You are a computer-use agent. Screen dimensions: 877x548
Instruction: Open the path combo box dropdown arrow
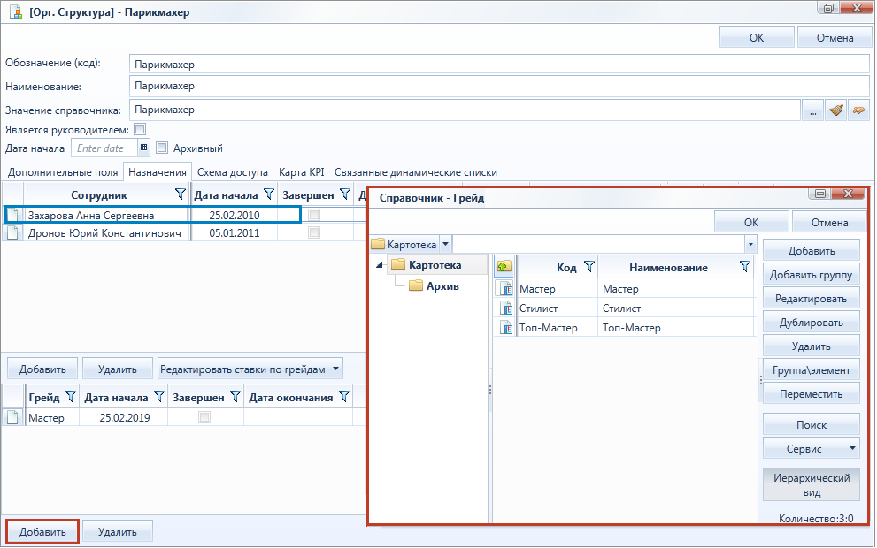(x=750, y=244)
